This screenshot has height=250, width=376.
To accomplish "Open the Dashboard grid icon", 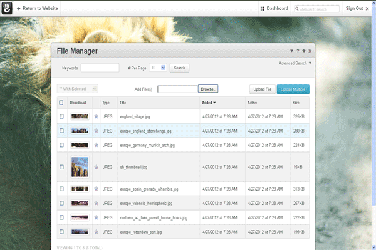I will coord(263,9).
